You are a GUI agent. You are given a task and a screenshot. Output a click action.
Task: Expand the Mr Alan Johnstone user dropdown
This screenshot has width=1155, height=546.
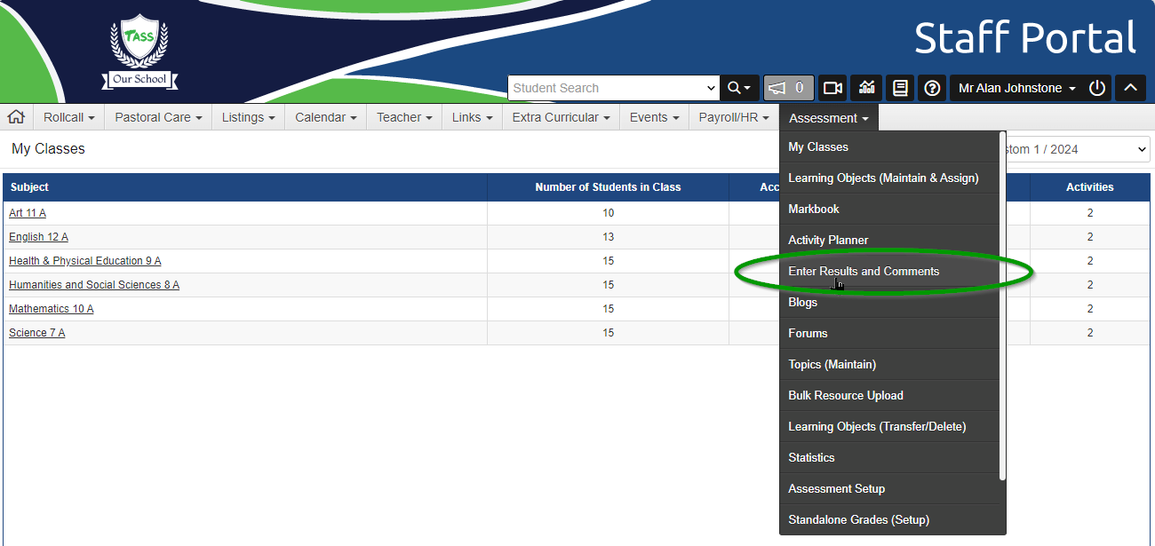pyautogui.click(x=1016, y=88)
